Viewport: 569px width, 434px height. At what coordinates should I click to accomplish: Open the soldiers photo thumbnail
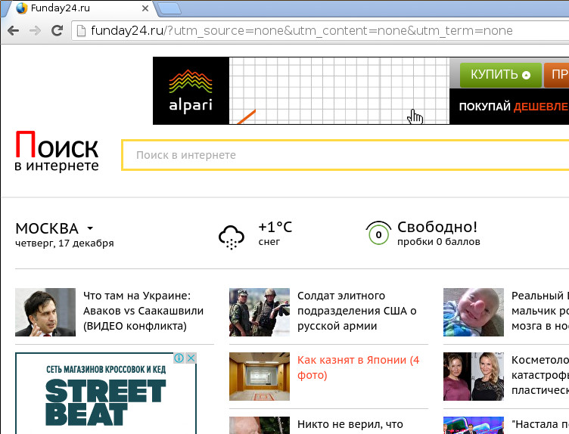(x=260, y=312)
